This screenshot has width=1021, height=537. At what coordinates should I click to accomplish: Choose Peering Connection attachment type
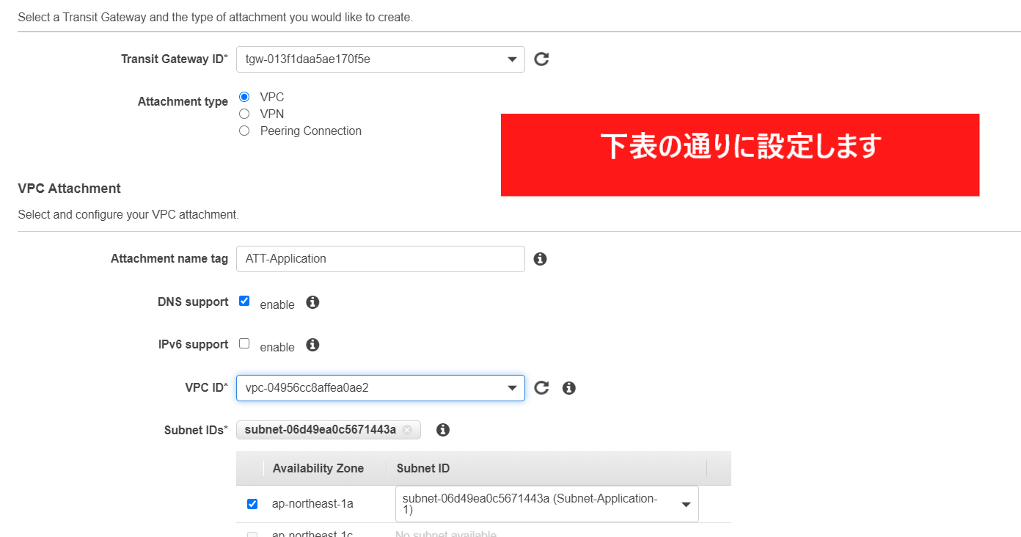click(244, 131)
